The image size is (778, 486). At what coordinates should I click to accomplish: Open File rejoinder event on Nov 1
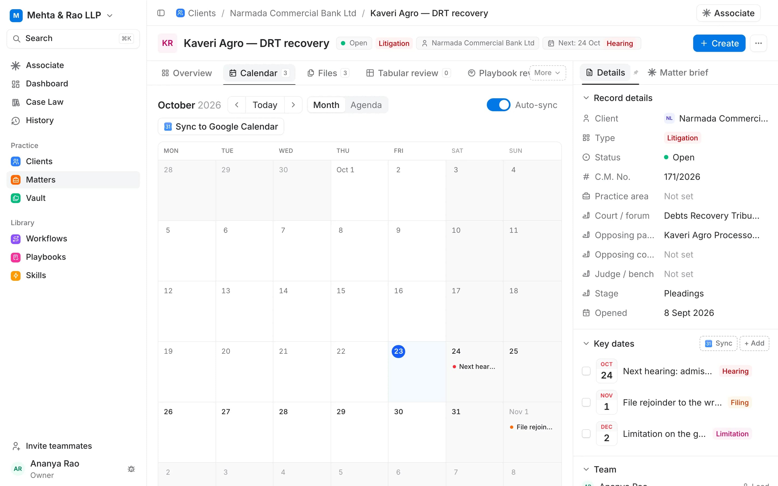531,427
